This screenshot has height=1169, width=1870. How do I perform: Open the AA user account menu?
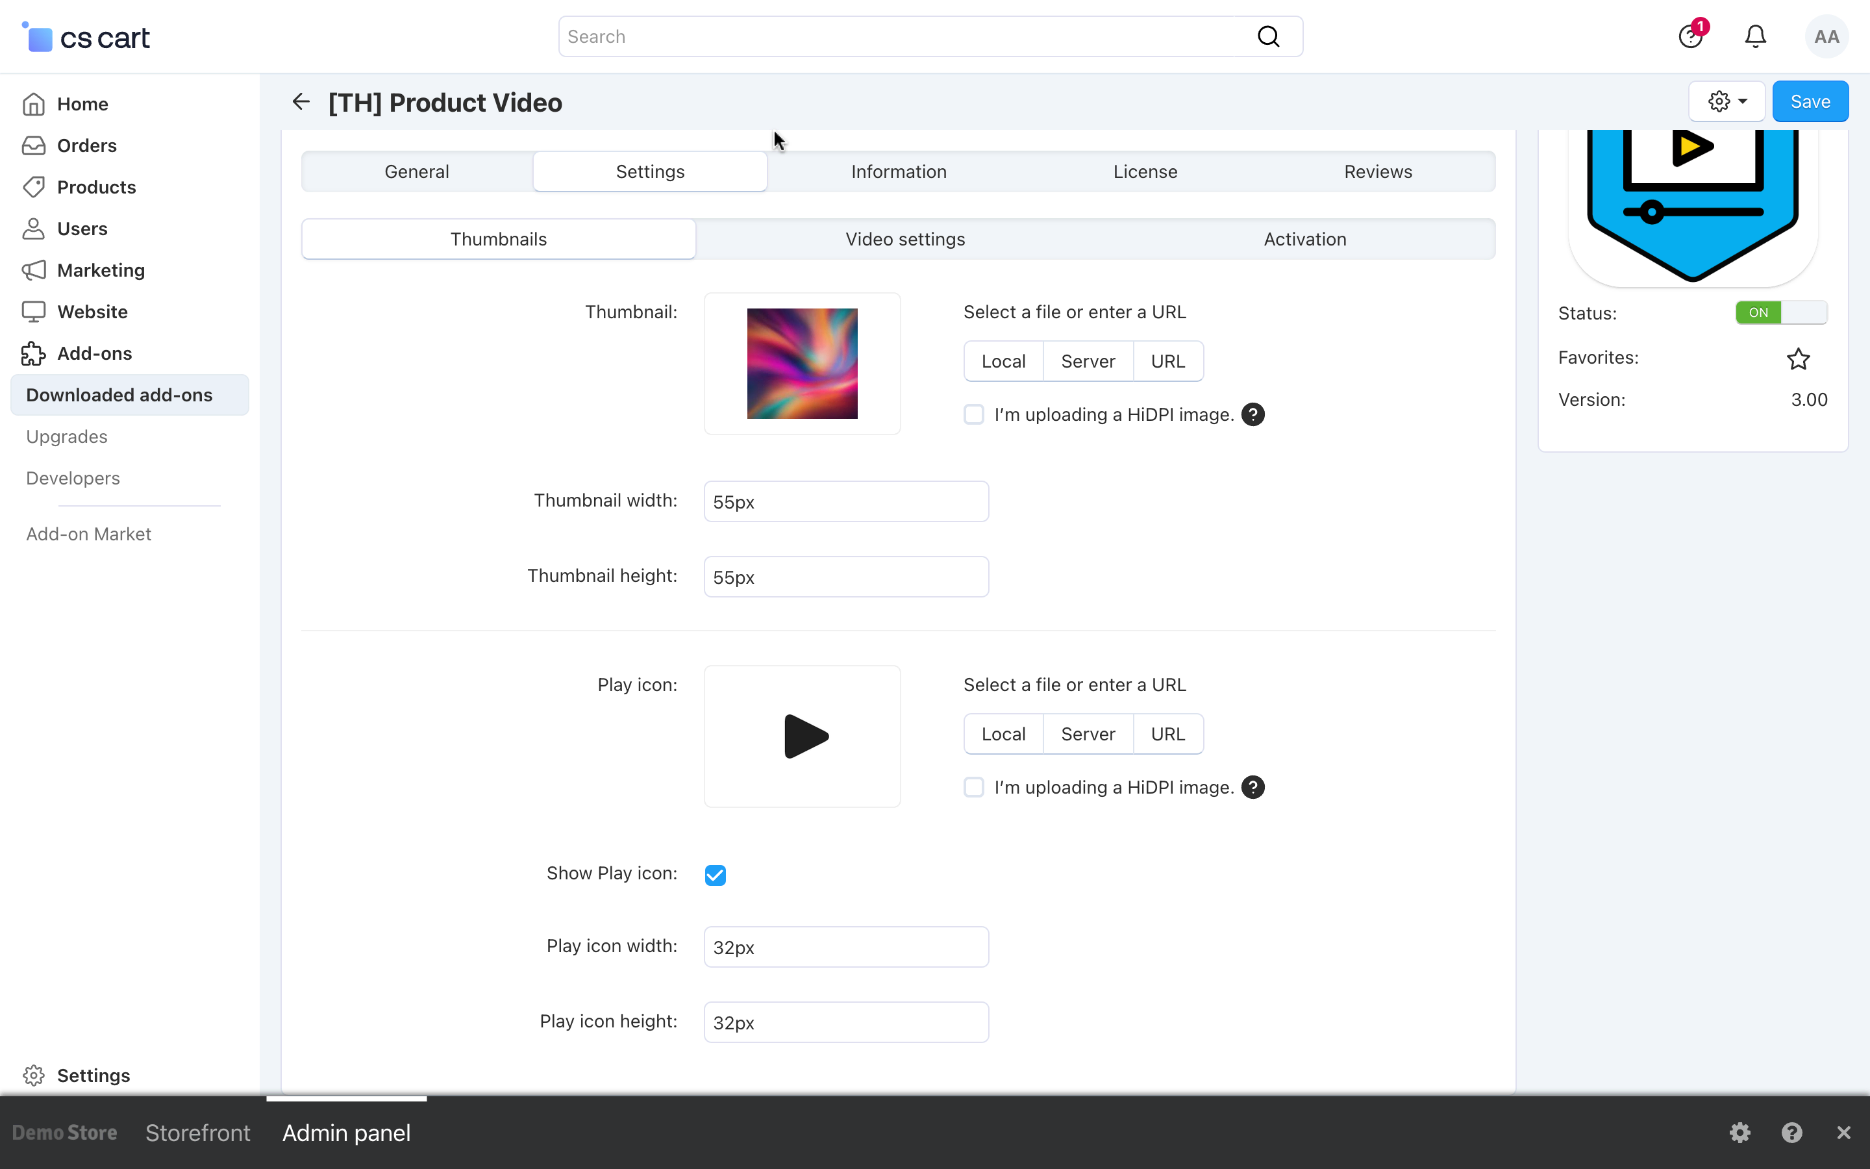point(1826,36)
